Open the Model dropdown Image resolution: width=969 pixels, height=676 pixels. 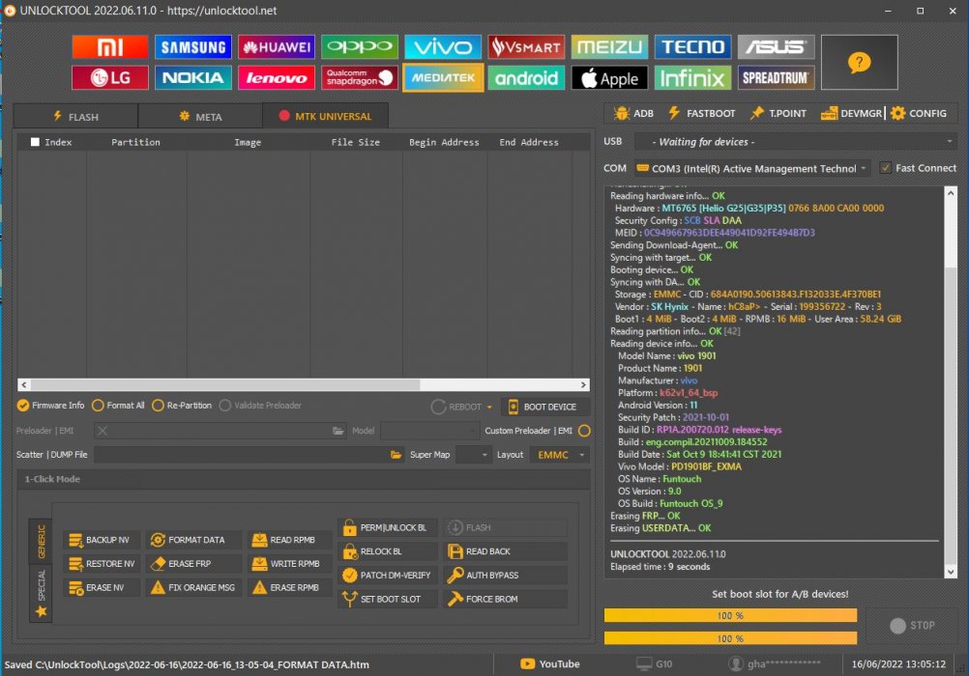click(x=430, y=431)
